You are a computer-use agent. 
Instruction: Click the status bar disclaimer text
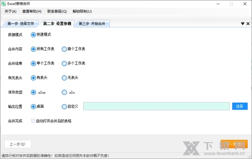[55, 156]
